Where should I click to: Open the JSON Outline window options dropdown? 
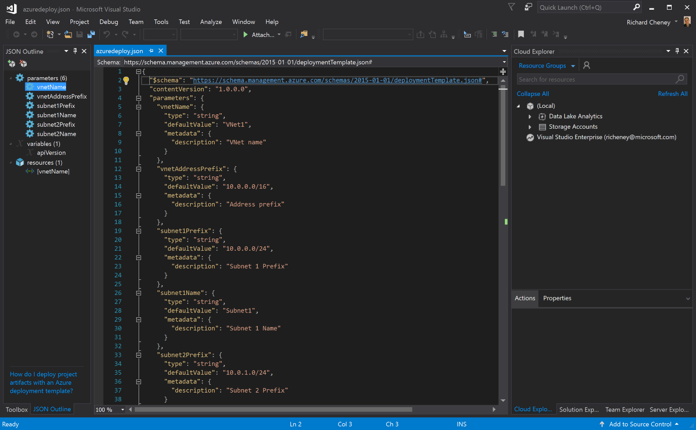(66, 51)
